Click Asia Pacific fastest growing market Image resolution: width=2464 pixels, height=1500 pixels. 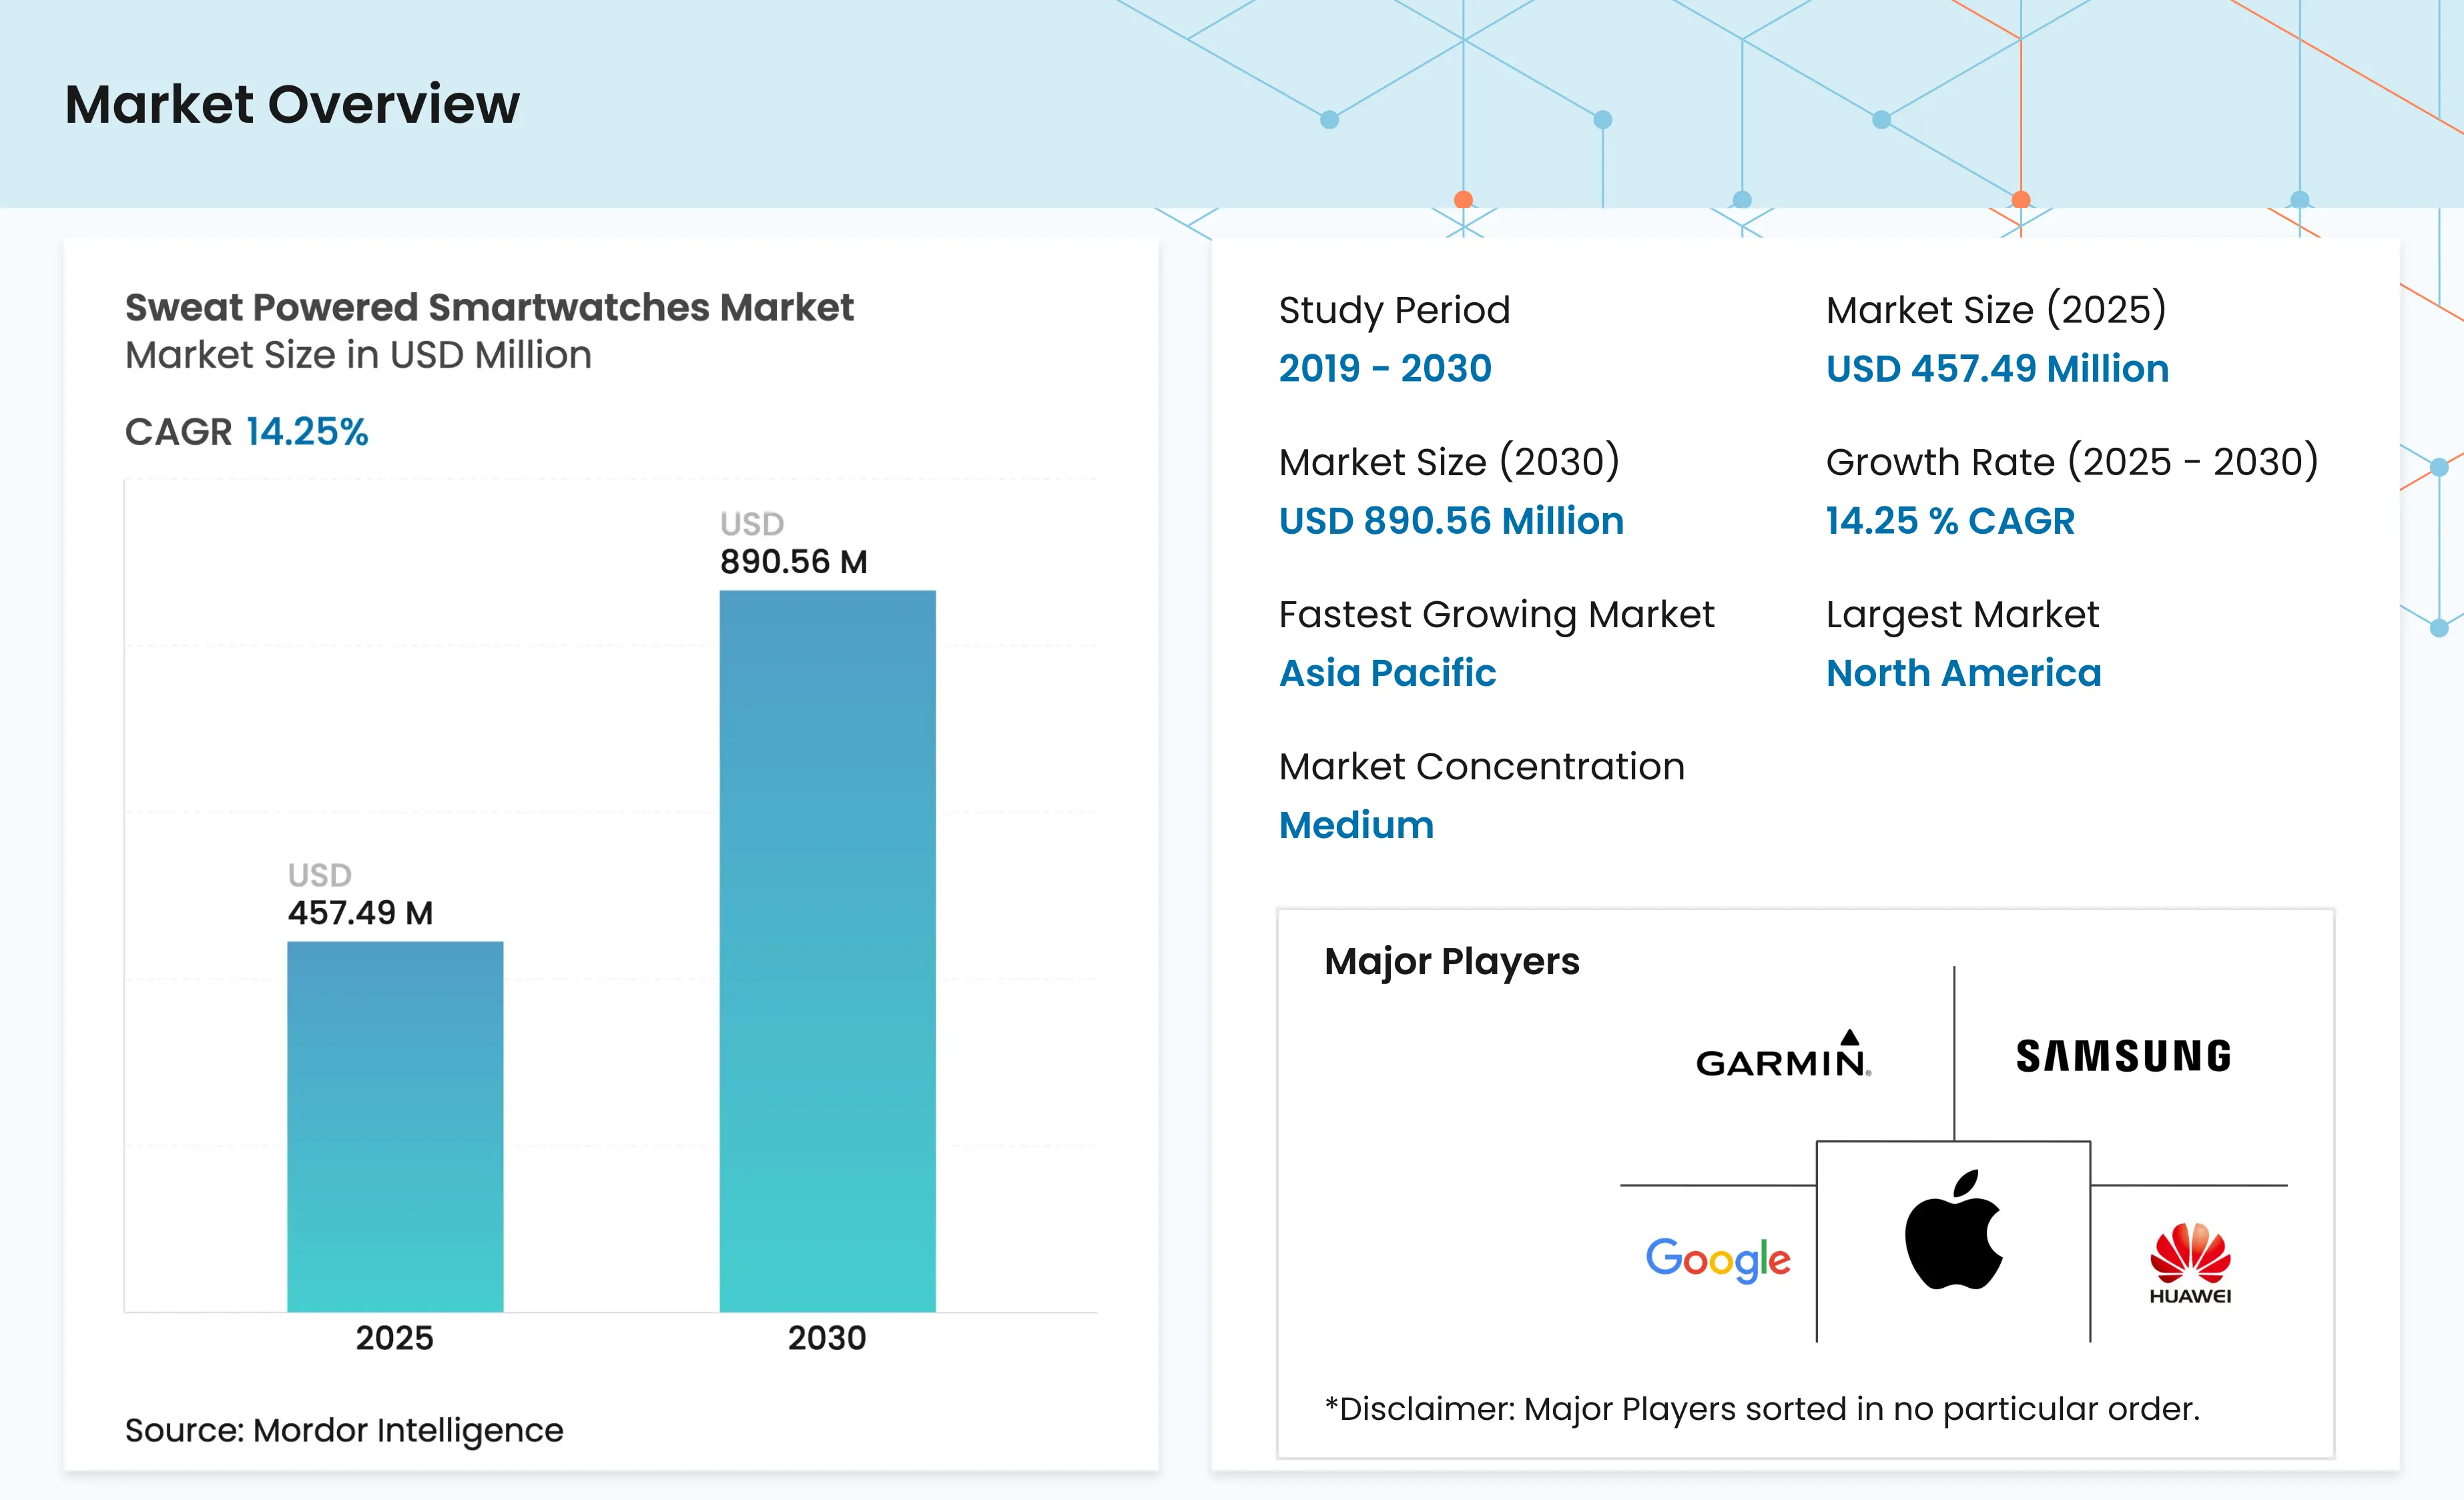tap(1387, 672)
